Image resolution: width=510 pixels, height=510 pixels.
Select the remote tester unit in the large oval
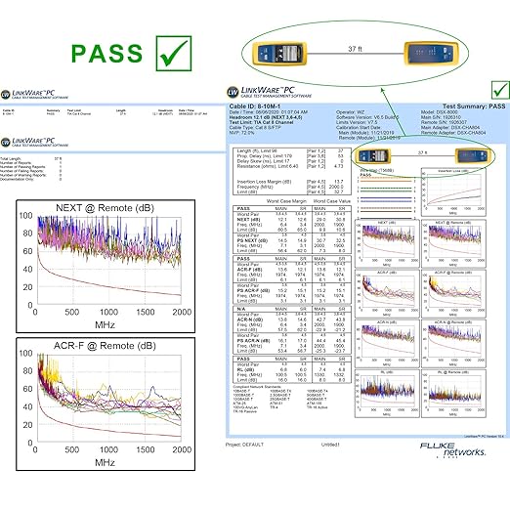point(431,53)
